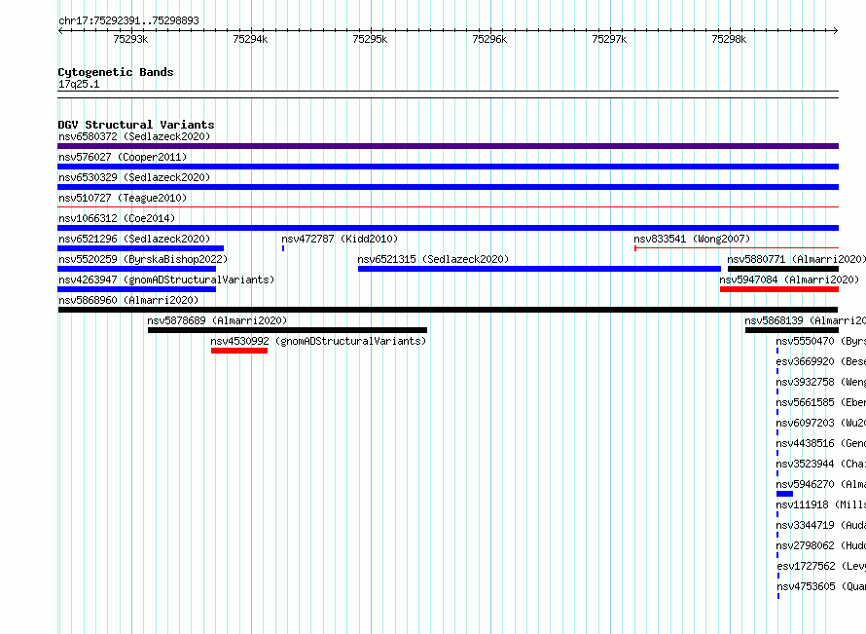Open variant nsv6521315 (Sedlazeck2020) label
Image resolution: width=866 pixels, height=634 pixels.
click(433, 259)
